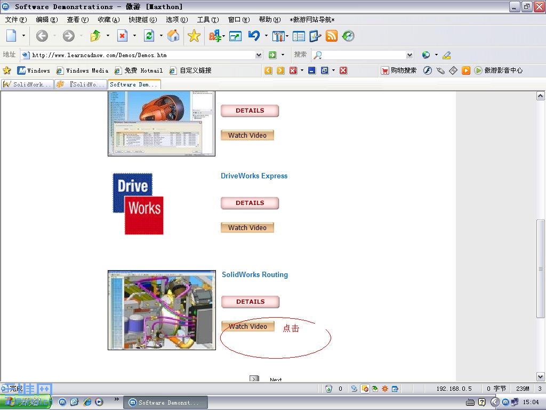546x410 pixels.
Task: Open the Windows Media link in the links bar
Action: tap(83, 70)
